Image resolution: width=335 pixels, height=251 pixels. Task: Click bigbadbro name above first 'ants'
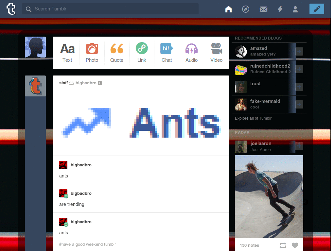81,165
